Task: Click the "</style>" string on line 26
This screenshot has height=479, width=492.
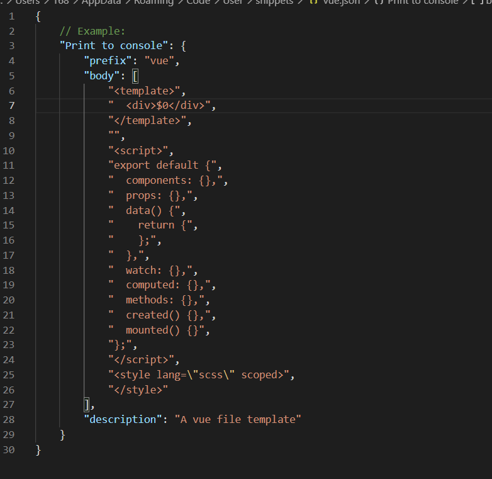Action: (138, 390)
